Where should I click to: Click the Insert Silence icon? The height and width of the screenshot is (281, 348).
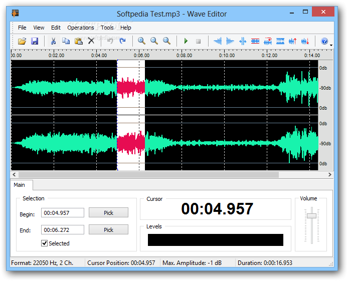[243, 41]
